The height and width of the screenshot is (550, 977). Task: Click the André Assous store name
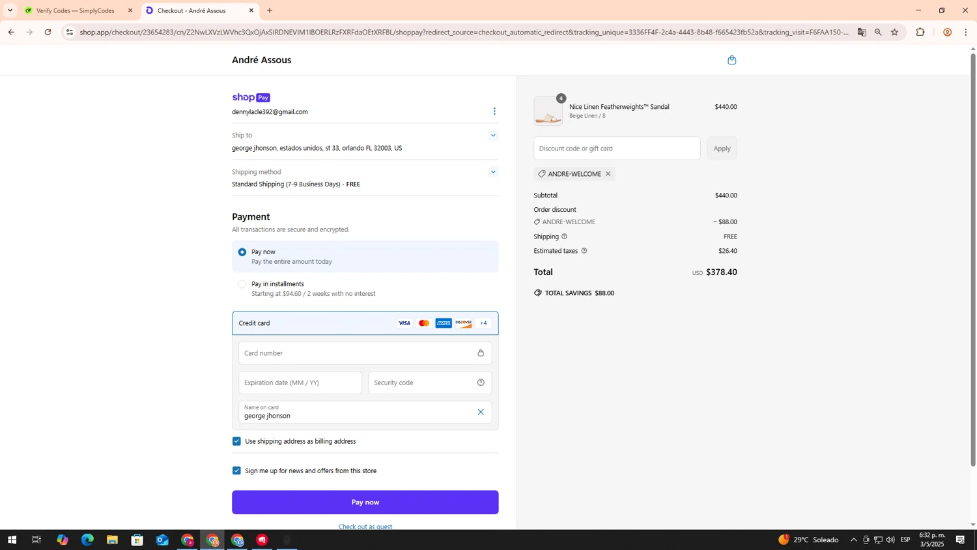coord(262,60)
